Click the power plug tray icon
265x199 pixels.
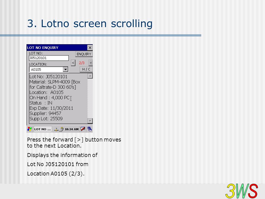click(x=62, y=129)
